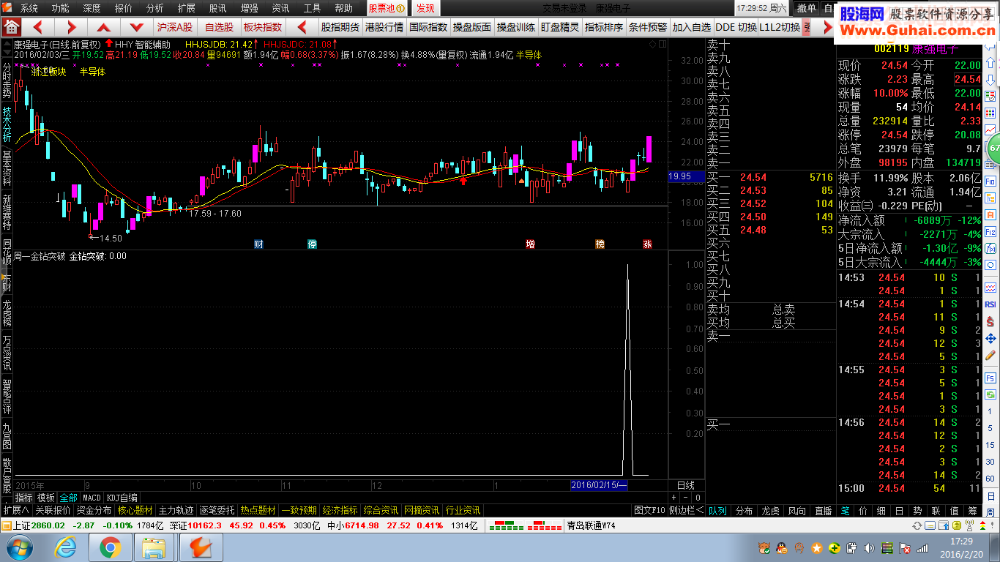
Task: Click the red right arrow in toolbar
Action: pos(71,27)
